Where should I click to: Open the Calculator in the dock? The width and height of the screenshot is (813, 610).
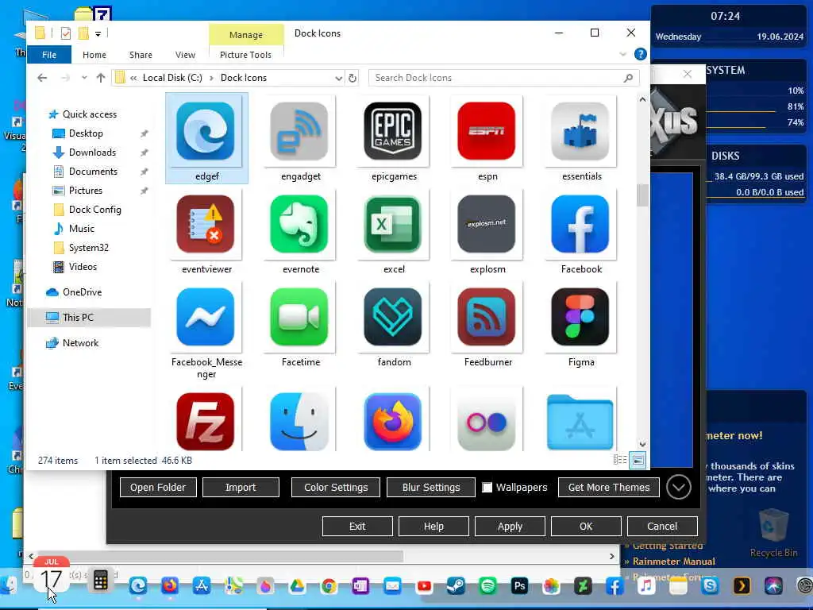coord(101,581)
